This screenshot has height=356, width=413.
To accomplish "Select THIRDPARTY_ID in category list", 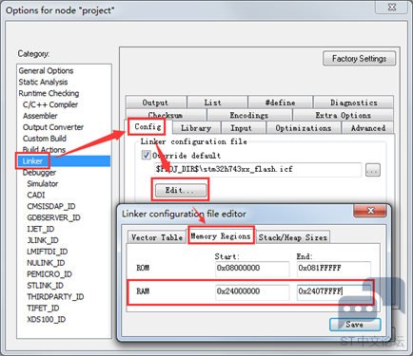I will (x=55, y=297).
